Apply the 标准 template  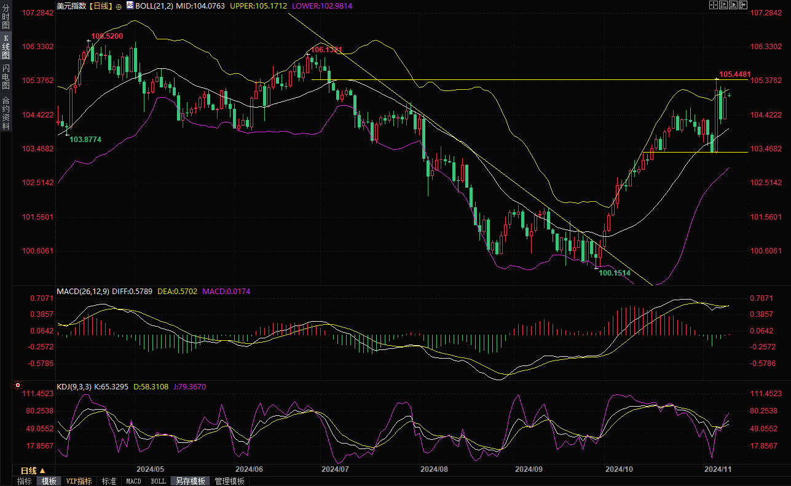(109, 481)
